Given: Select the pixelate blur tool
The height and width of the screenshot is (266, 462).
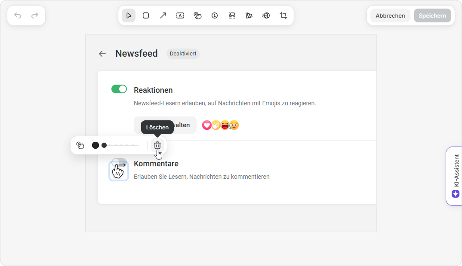Looking at the screenshot, I should click(232, 15).
